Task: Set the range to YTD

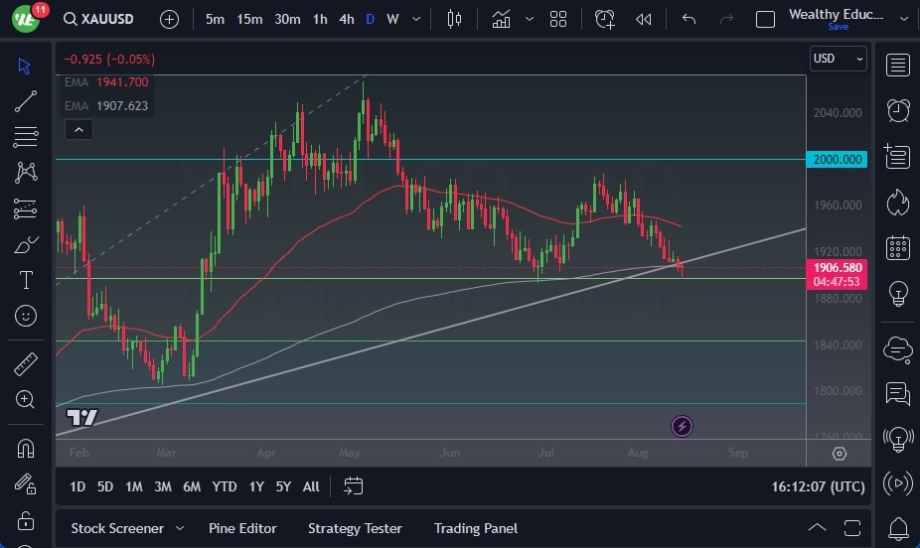Action: (225, 486)
